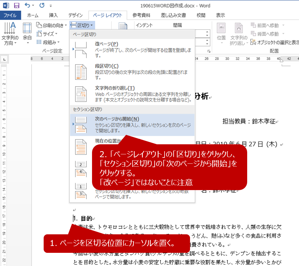Viewport: 299px width, 266px height.
Task: Open 文字列の方向 text direction button
Action: tap(10, 34)
